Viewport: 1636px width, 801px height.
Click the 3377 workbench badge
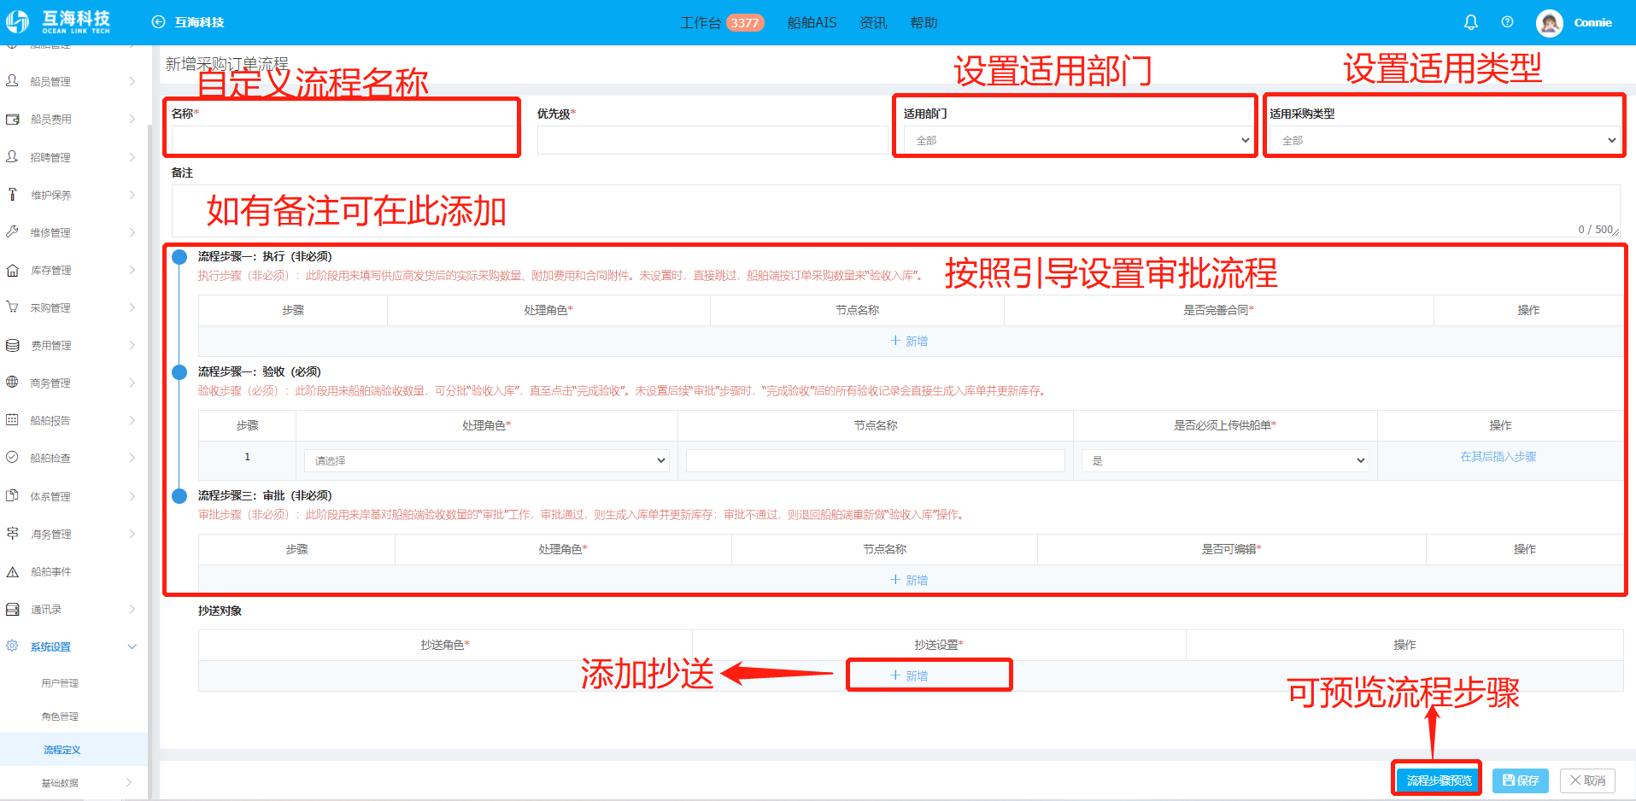point(745,23)
